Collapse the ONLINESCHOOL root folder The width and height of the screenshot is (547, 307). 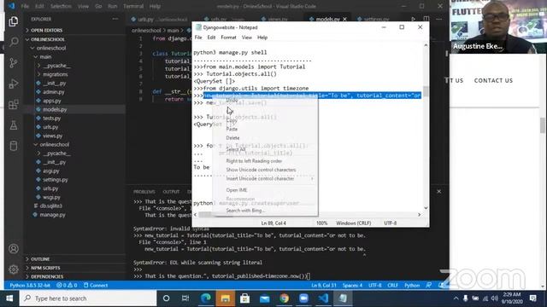[x=48, y=39]
